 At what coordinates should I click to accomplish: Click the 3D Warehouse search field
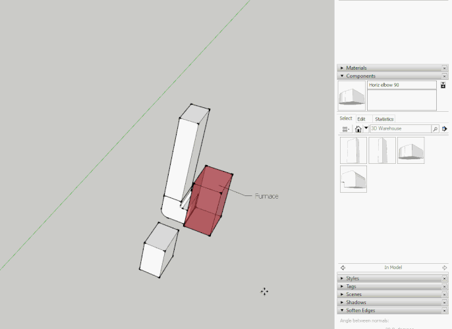click(401, 129)
